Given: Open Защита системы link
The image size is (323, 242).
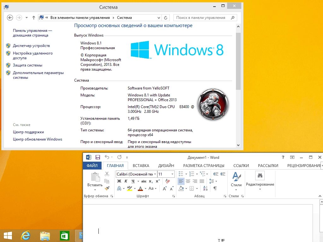Looking at the screenshot, I should (x=28, y=65).
